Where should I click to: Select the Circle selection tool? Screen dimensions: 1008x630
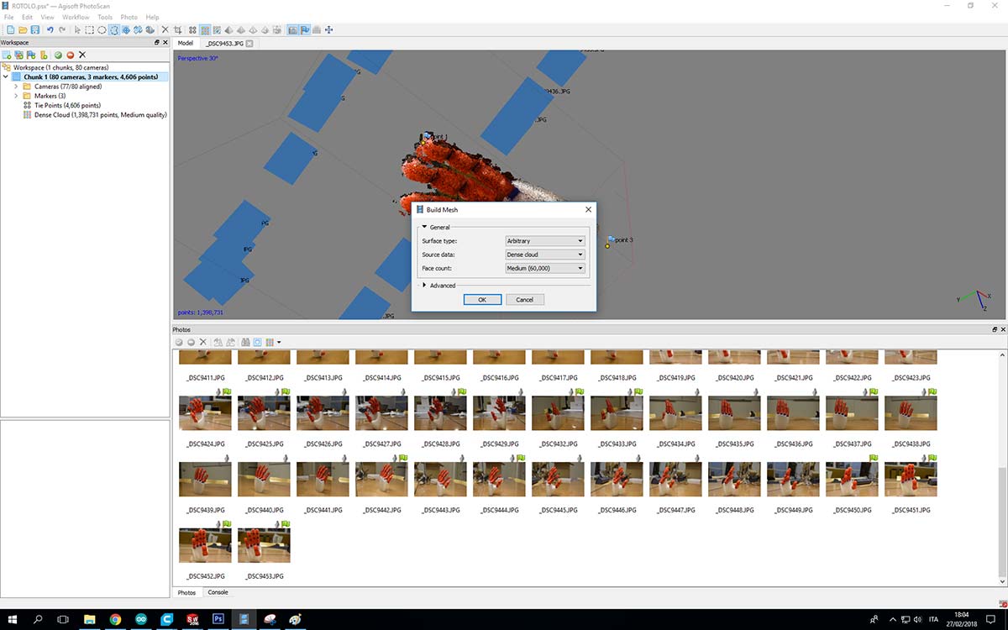point(102,29)
